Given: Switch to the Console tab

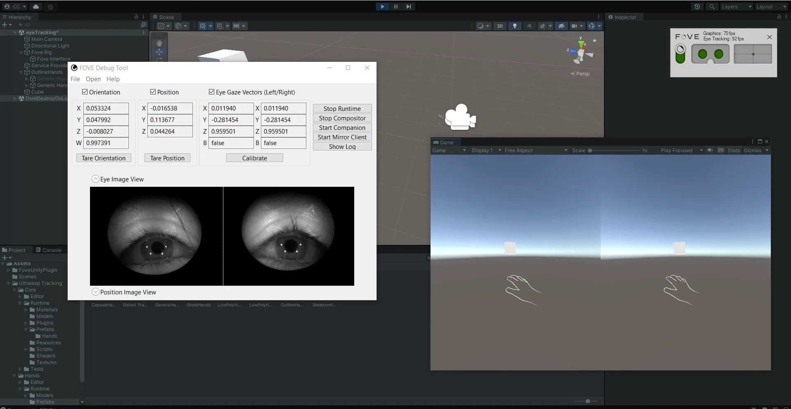Looking at the screenshot, I should 48,250.
